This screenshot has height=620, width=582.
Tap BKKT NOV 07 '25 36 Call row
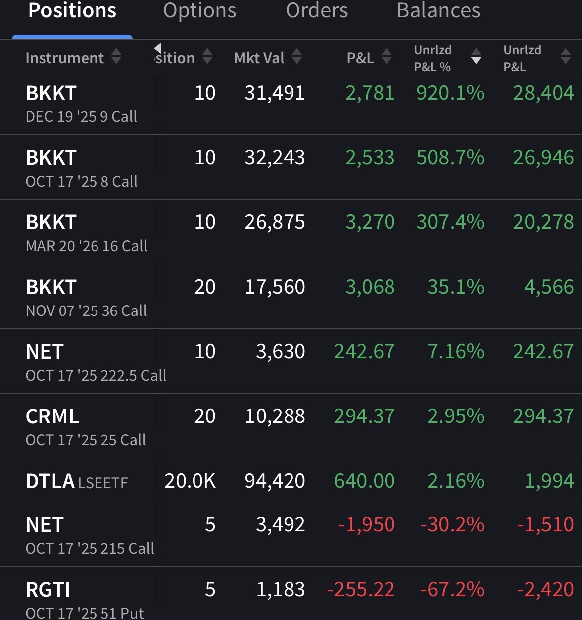tap(86, 298)
